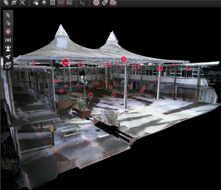Activate the constrained orbit between bars tool
This screenshot has width=221, height=190.
click(8, 40)
